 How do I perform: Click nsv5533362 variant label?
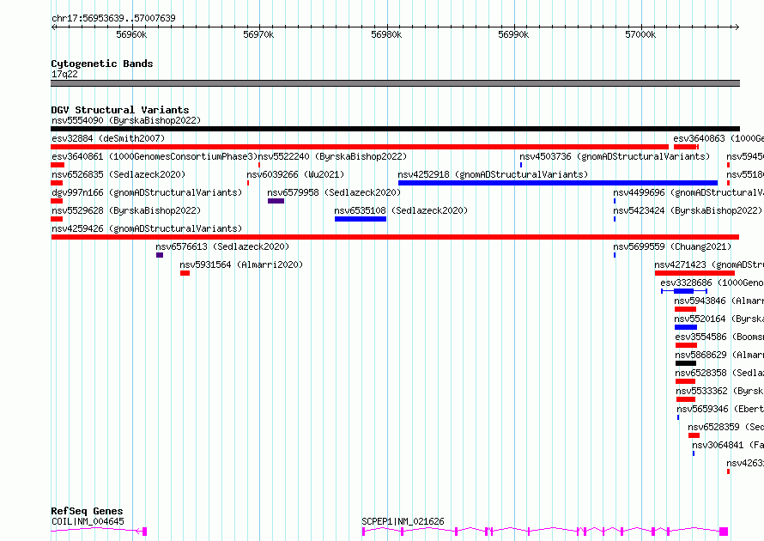[719, 391]
